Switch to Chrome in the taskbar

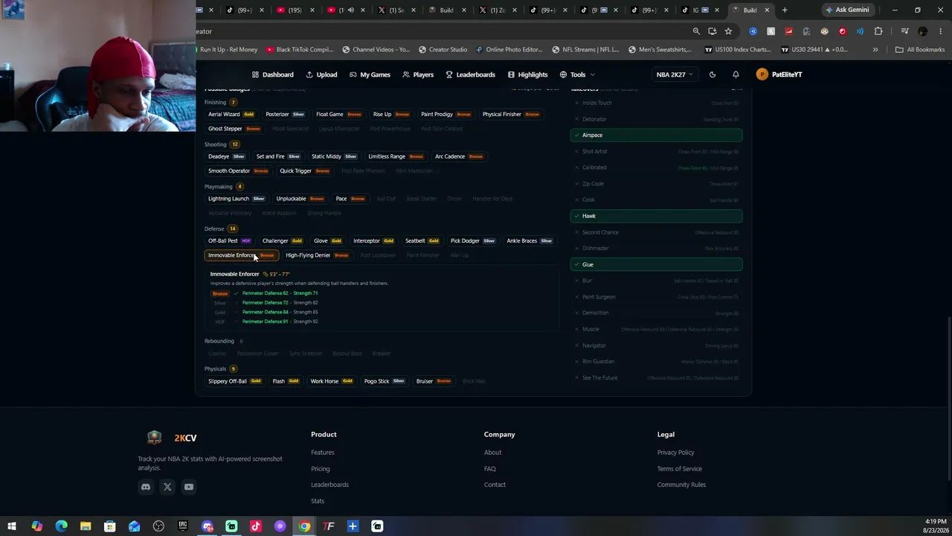304,526
